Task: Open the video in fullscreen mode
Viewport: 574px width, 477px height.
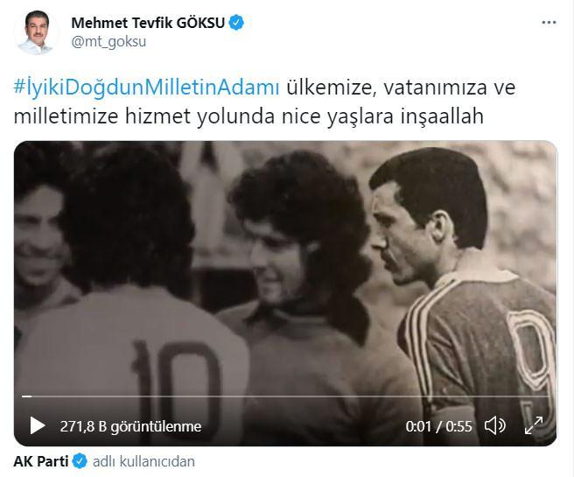Action: [534, 425]
